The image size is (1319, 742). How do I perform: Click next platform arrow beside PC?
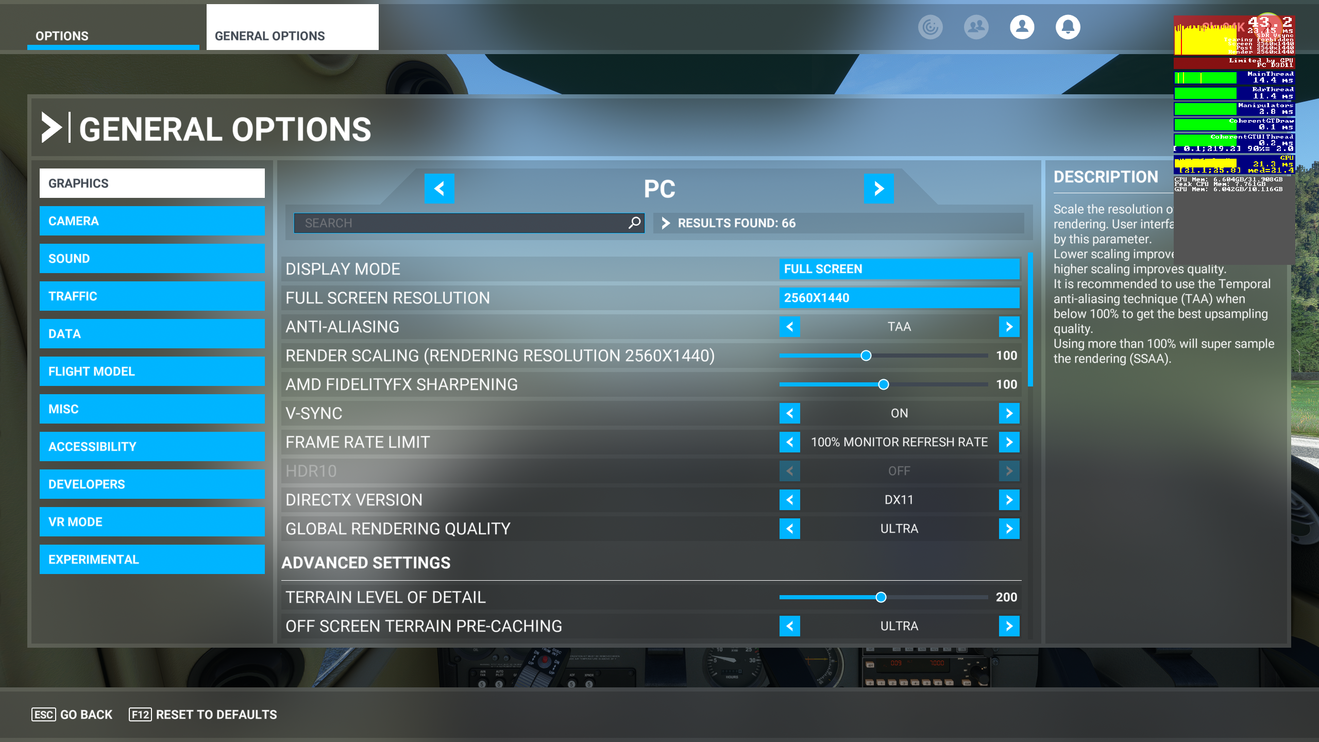(878, 189)
